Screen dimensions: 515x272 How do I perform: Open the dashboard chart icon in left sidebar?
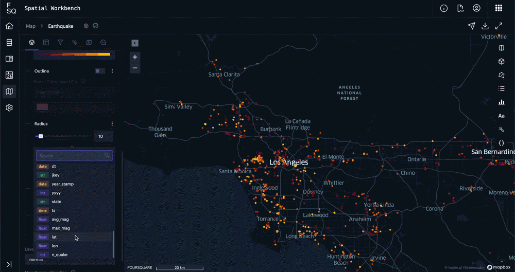click(9, 75)
